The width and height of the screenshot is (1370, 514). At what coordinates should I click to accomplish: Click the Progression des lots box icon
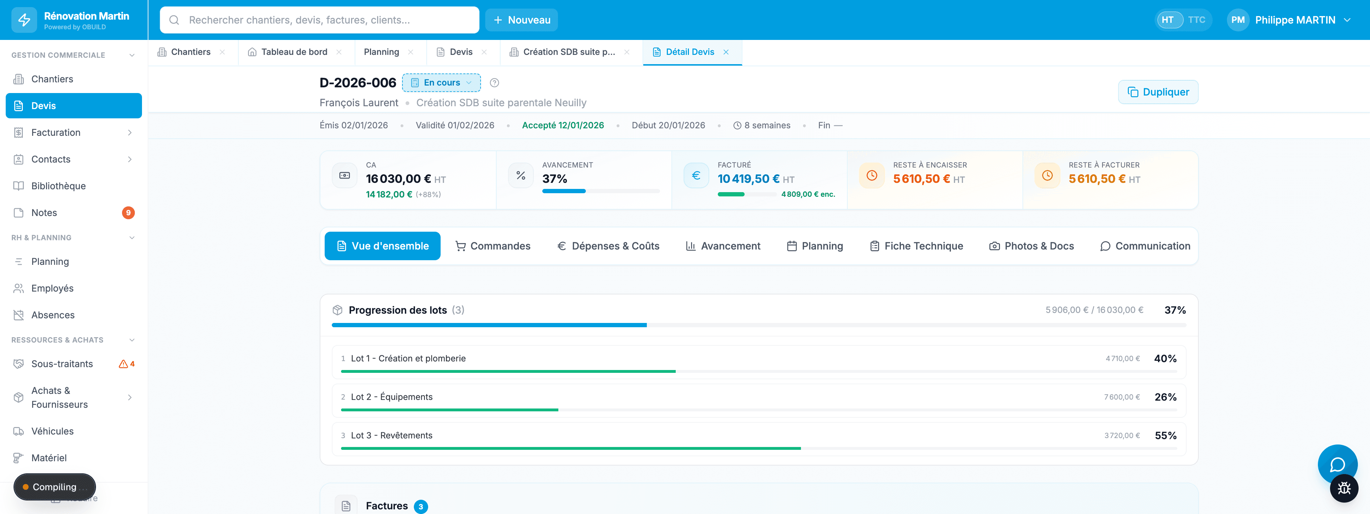pyautogui.click(x=337, y=310)
